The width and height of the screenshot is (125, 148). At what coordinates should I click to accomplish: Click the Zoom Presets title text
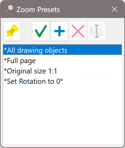[38, 10]
